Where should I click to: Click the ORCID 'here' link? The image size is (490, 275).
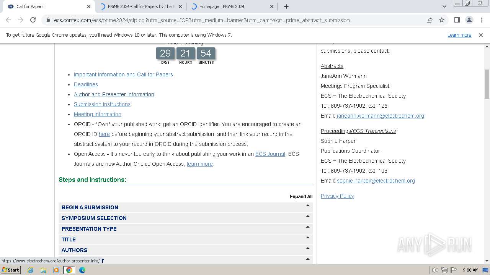point(104,134)
